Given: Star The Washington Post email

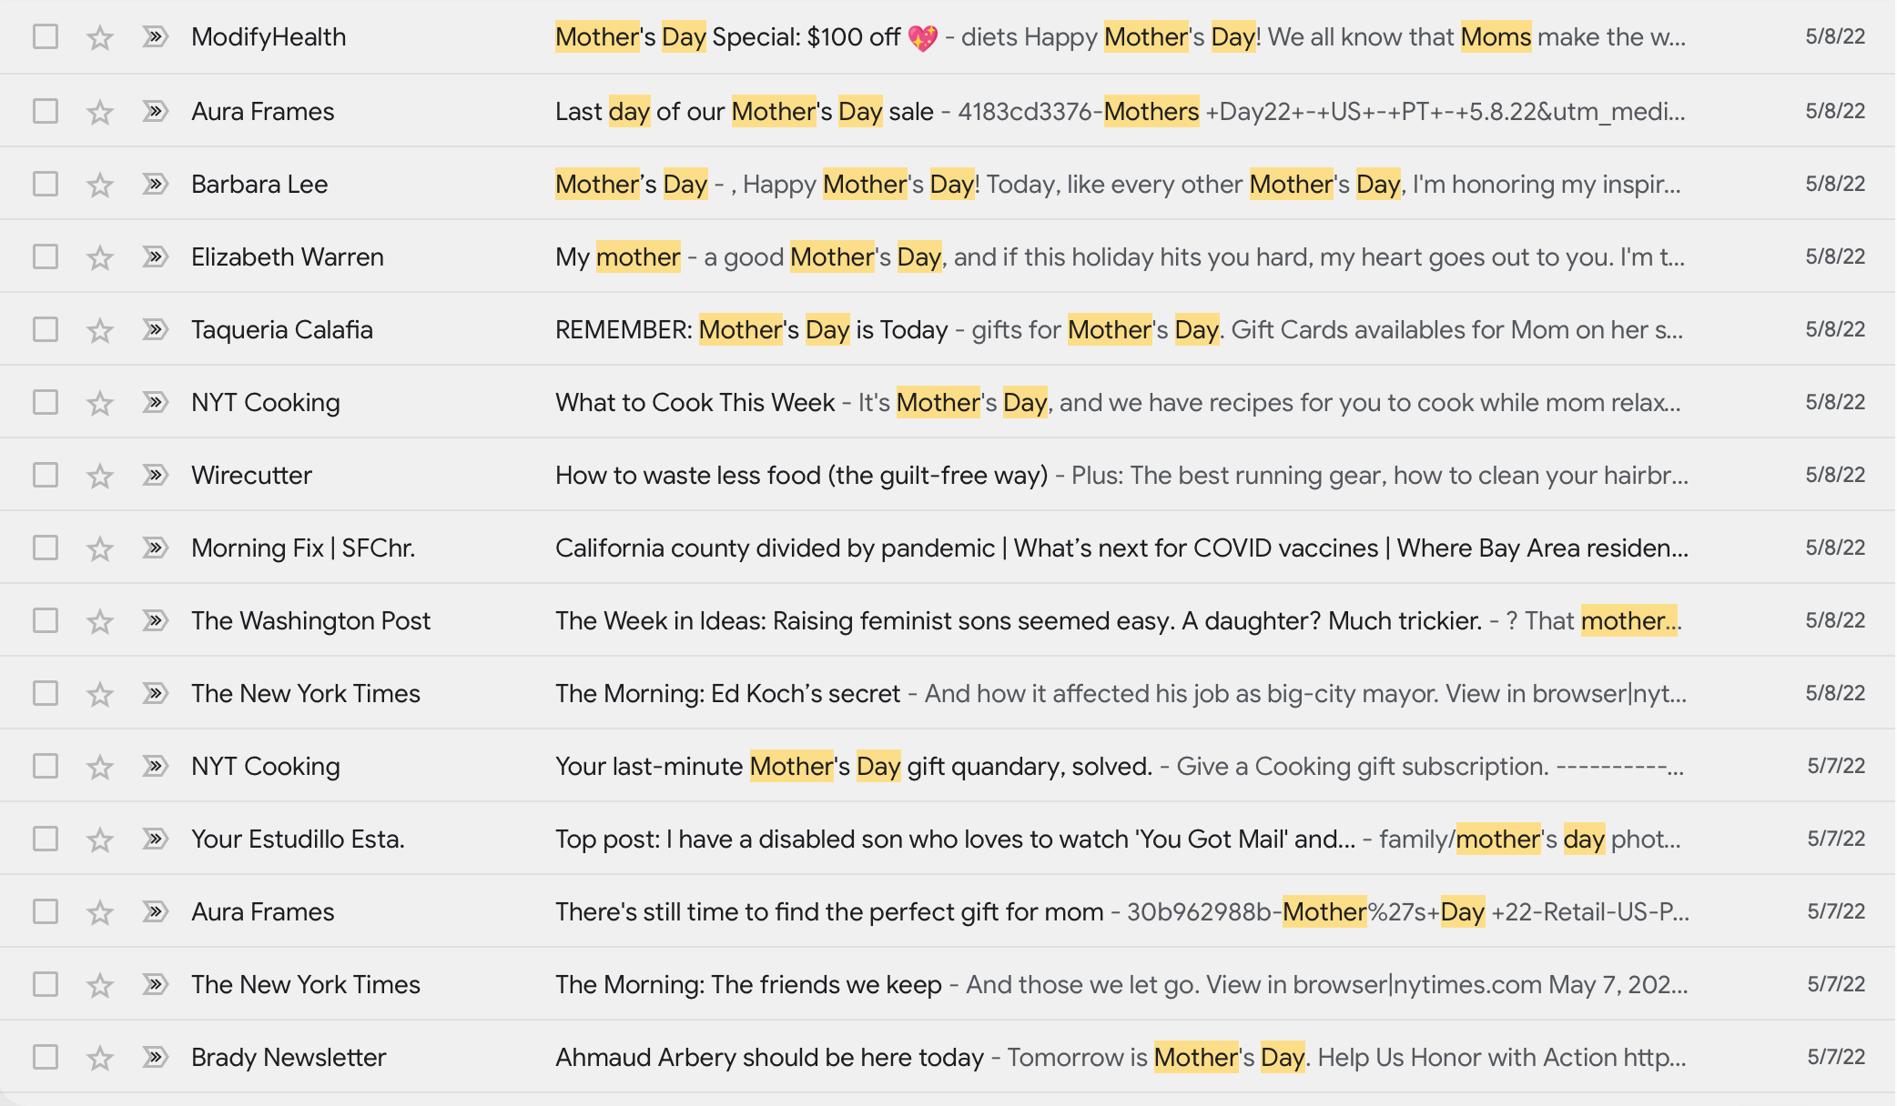Looking at the screenshot, I should [x=100, y=621].
